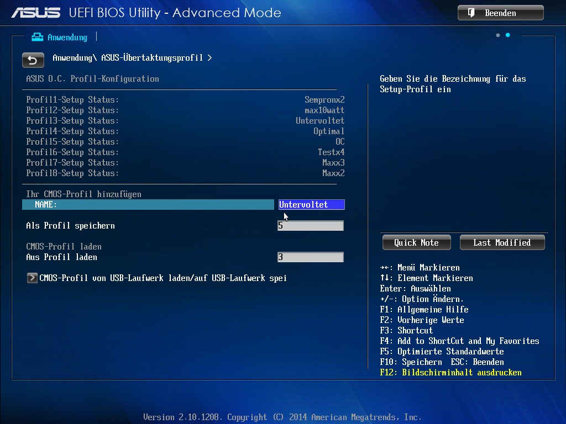Viewport: 566px width, 424px height.
Task: Click the Ihr CMOS-Profil hinzufügen heading
Action: pyautogui.click(x=84, y=194)
